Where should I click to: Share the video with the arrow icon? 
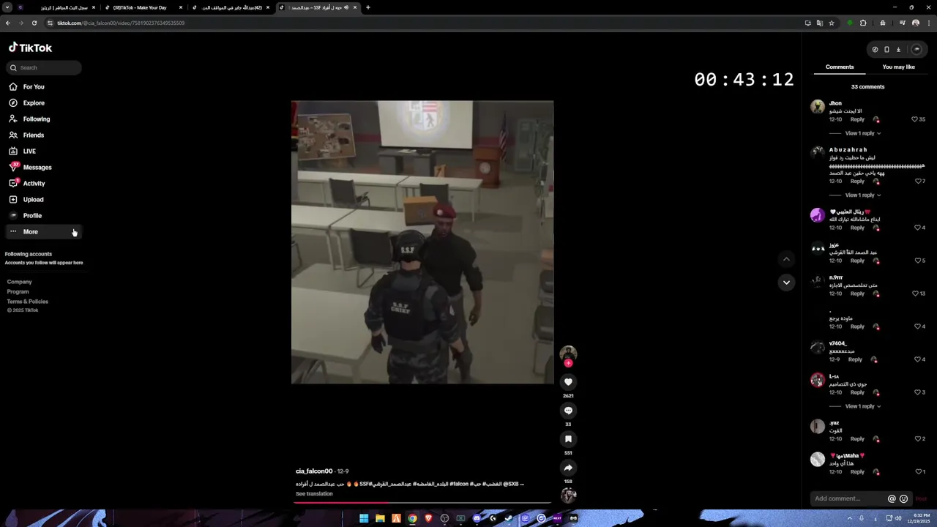(x=568, y=468)
